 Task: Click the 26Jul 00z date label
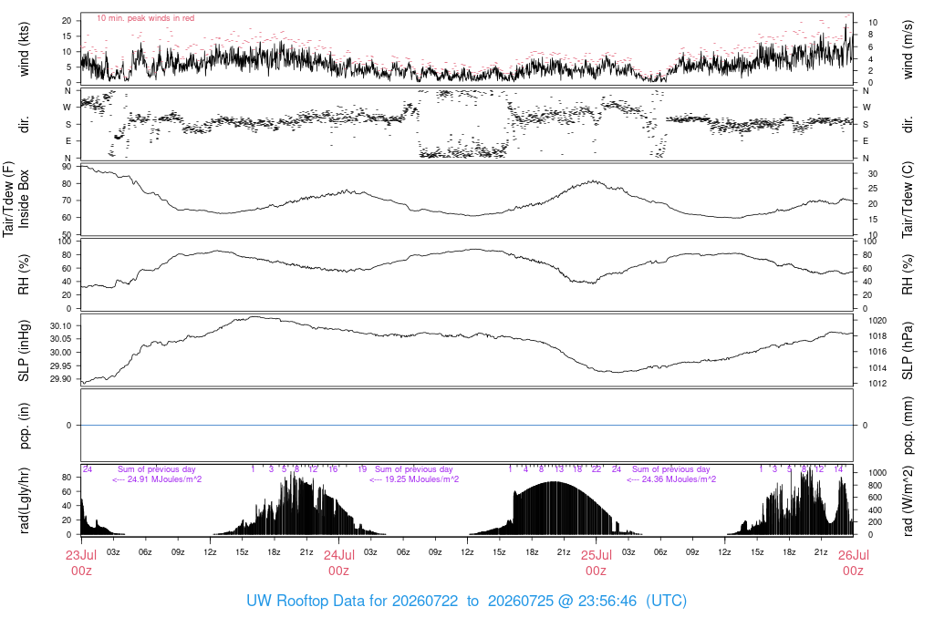(x=854, y=563)
